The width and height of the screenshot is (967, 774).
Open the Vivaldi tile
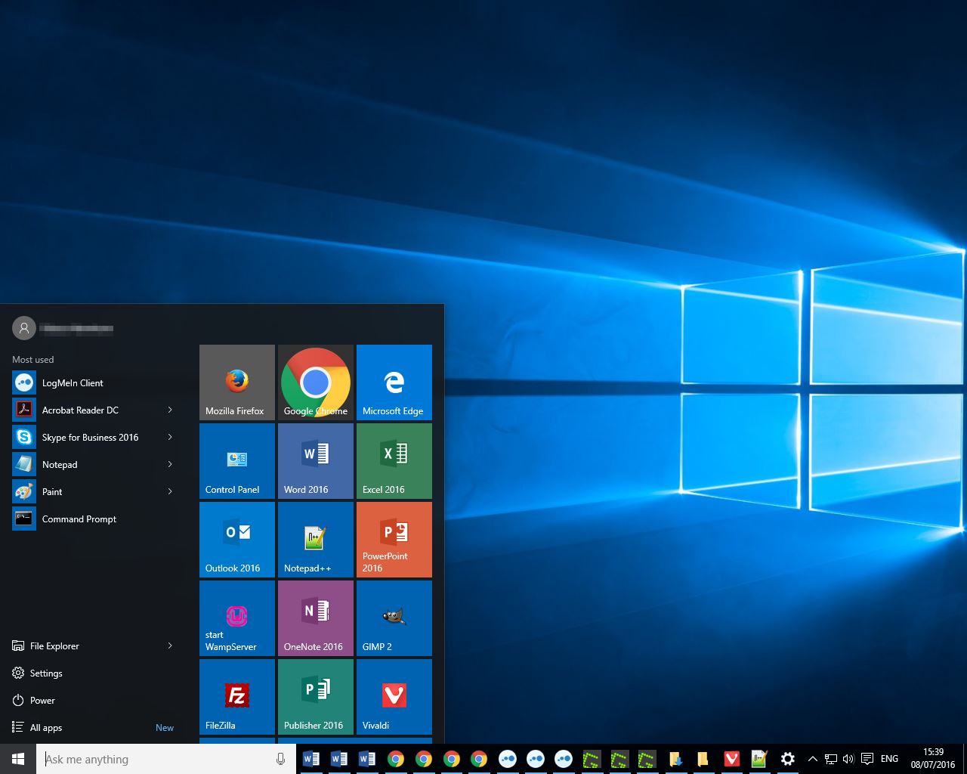click(x=394, y=697)
